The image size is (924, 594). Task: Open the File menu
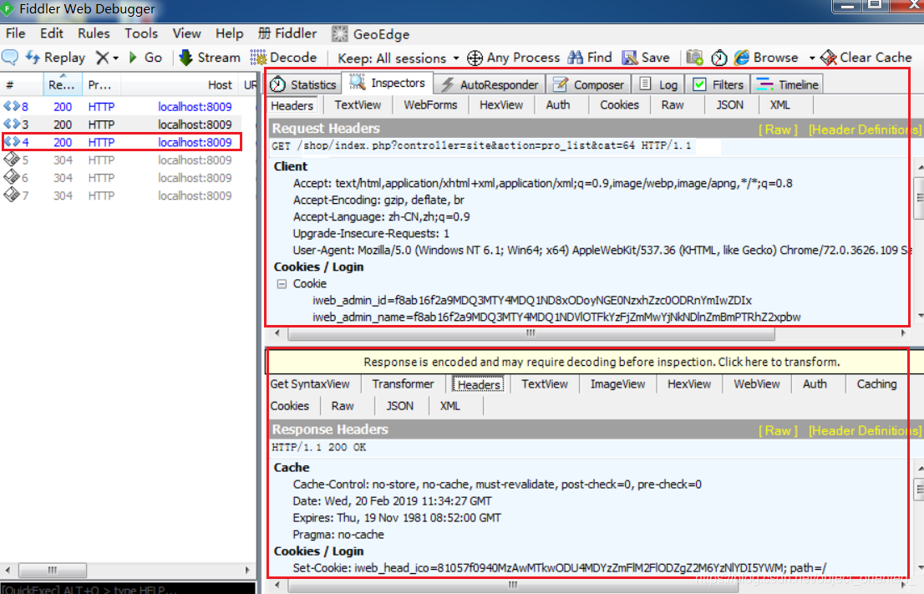[x=15, y=33]
